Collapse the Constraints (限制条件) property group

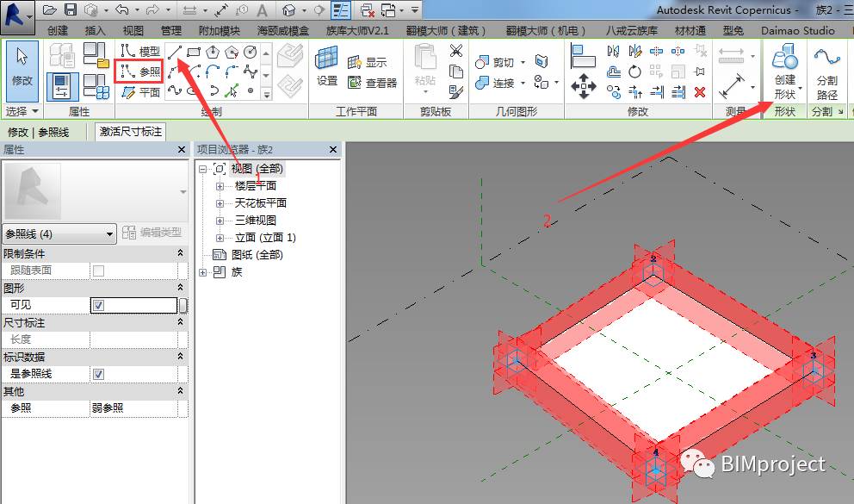pyautogui.click(x=180, y=253)
